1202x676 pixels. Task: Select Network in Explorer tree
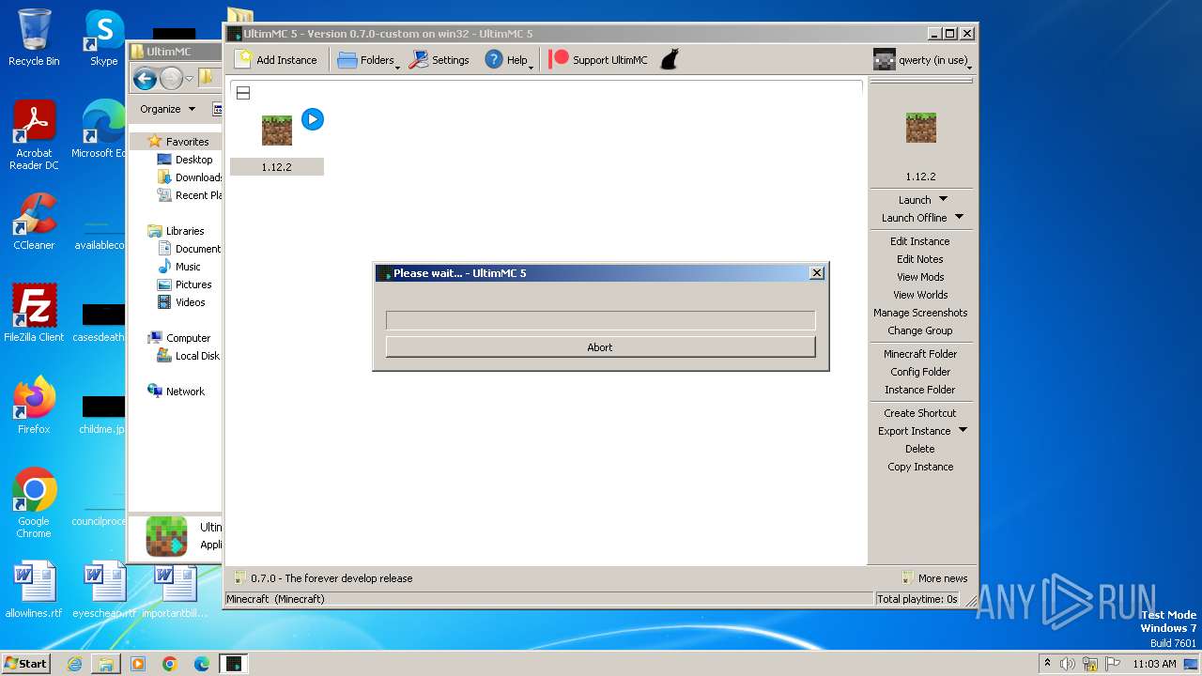point(176,392)
